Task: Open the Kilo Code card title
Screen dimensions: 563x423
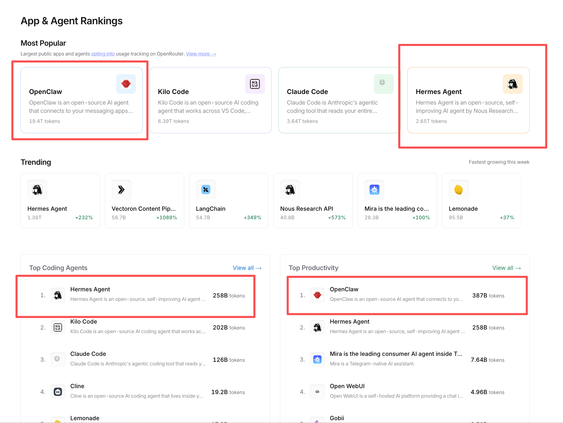Action: (173, 92)
